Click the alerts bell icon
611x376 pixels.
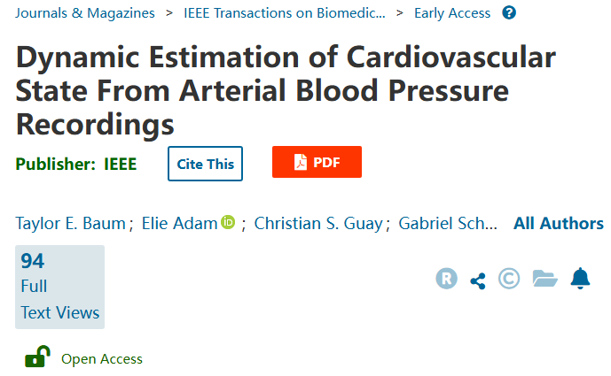(x=580, y=279)
